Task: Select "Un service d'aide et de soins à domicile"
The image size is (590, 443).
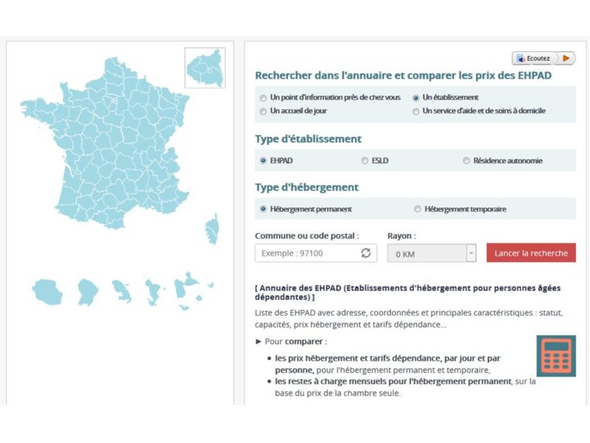Action: [417, 111]
